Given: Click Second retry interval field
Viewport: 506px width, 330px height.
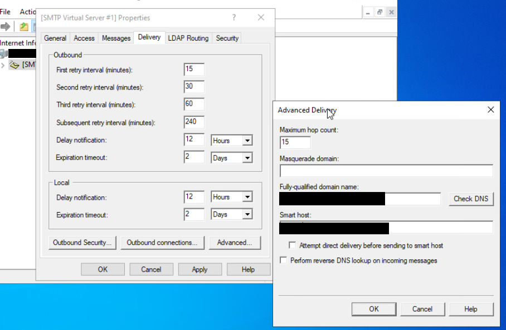Looking at the screenshot, I should click(x=194, y=87).
